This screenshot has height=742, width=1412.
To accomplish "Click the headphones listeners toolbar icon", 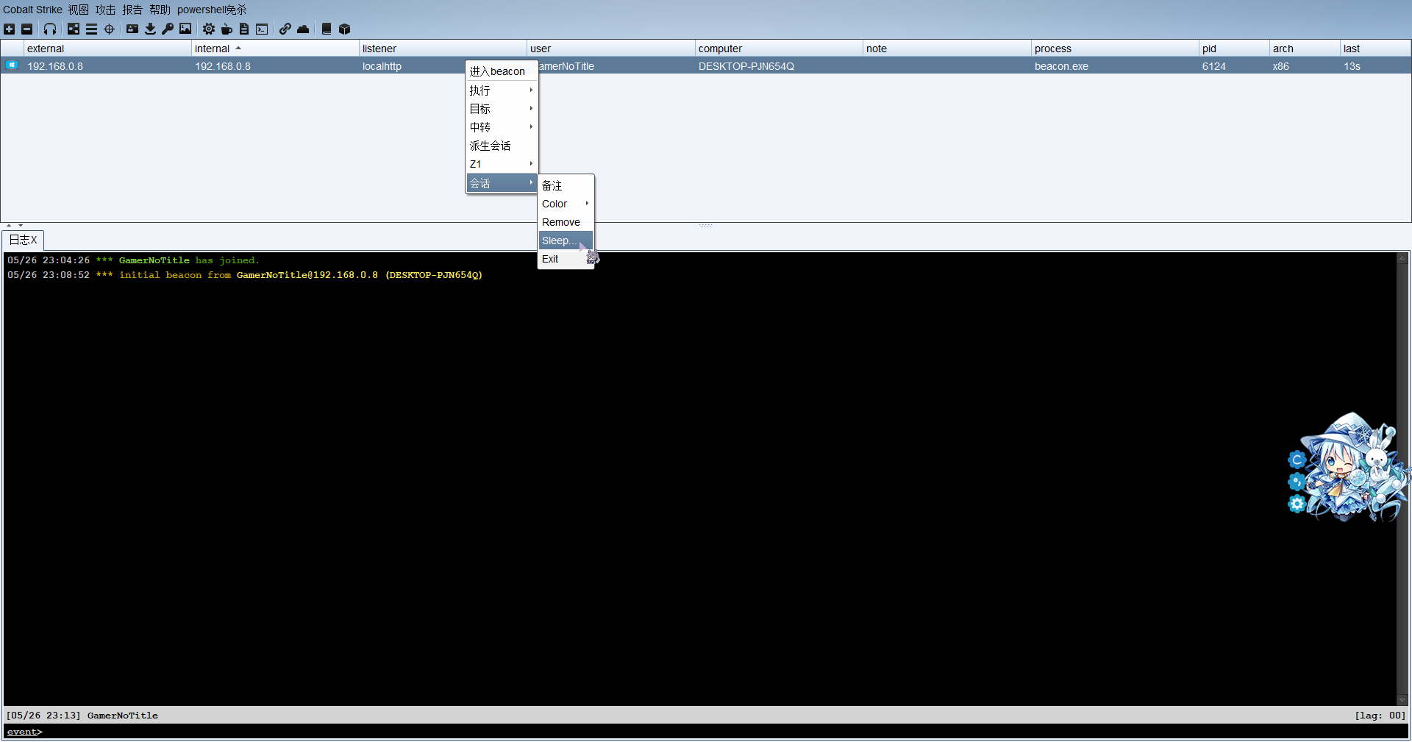I will (x=50, y=29).
